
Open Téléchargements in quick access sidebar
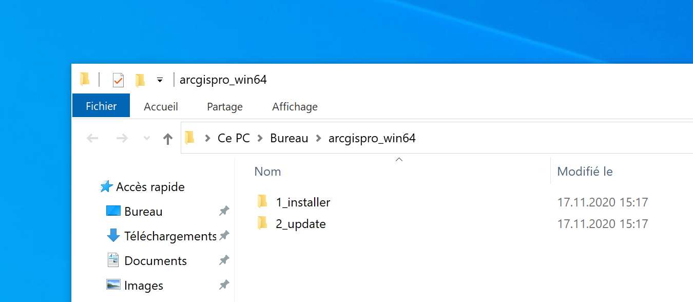(170, 236)
